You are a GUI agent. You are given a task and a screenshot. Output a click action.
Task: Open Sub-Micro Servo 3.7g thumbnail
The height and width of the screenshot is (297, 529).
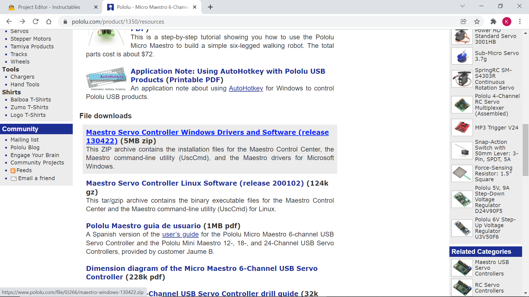pos(462,56)
